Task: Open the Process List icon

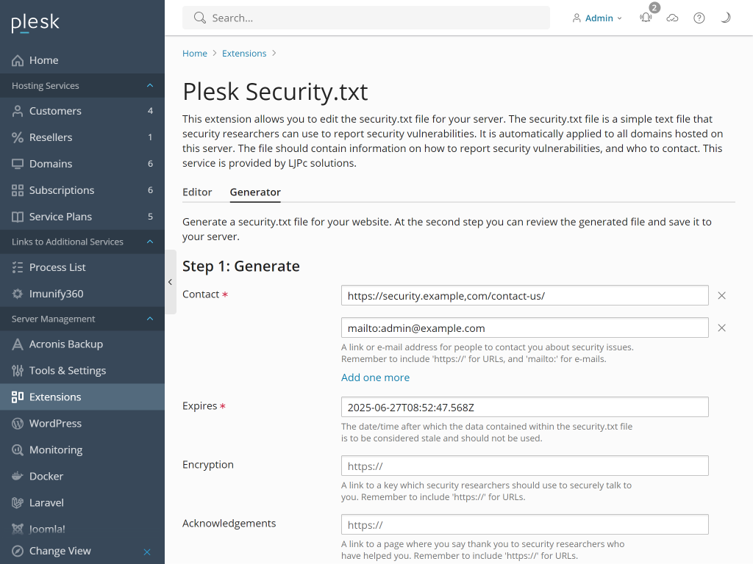Action: click(x=57, y=267)
